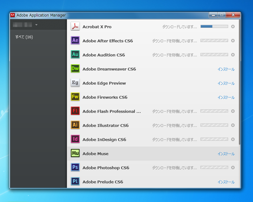253x202 pixels.
Task: Click the After Effects CS6 progress bar
Action: 214,40
